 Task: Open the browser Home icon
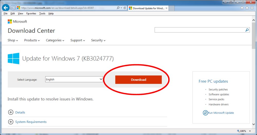point(242,8)
